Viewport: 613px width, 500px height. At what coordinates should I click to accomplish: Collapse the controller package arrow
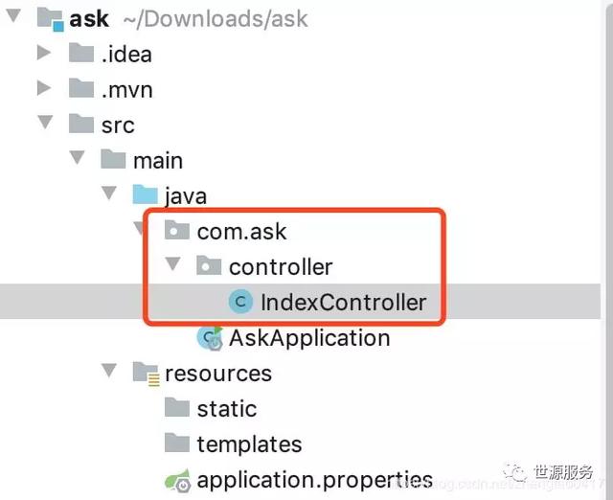pyautogui.click(x=172, y=266)
